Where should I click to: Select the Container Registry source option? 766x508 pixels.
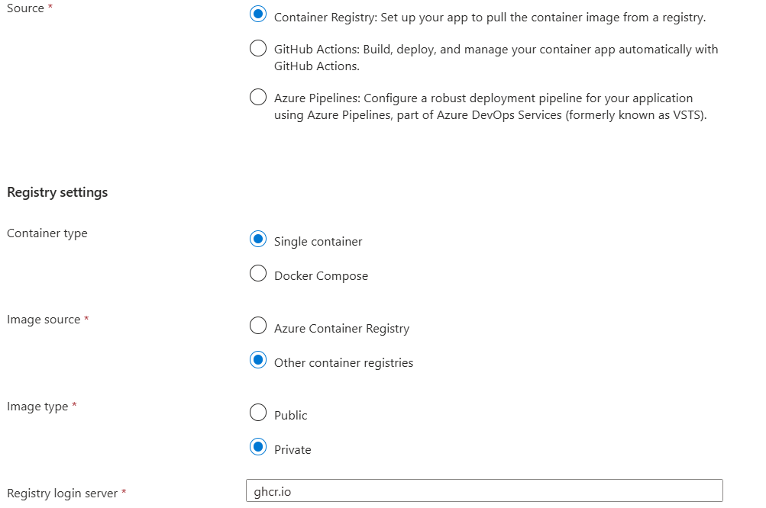pos(258,14)
